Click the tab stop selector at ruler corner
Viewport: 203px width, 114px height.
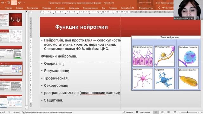30,12
